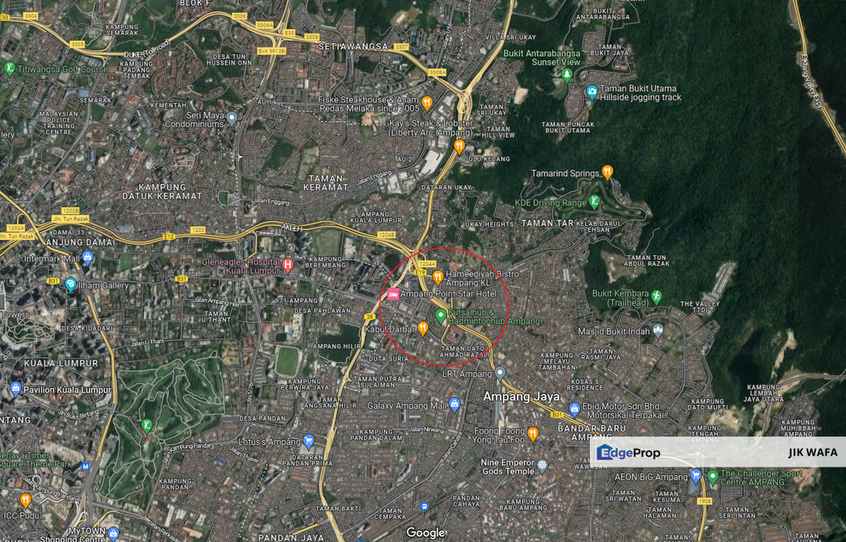Open the Galaxy Ampang Mall shopping icon

point(454,405)
